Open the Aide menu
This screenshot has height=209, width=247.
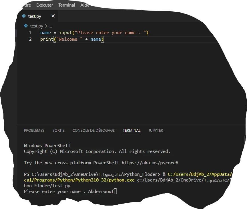(85, 5)
